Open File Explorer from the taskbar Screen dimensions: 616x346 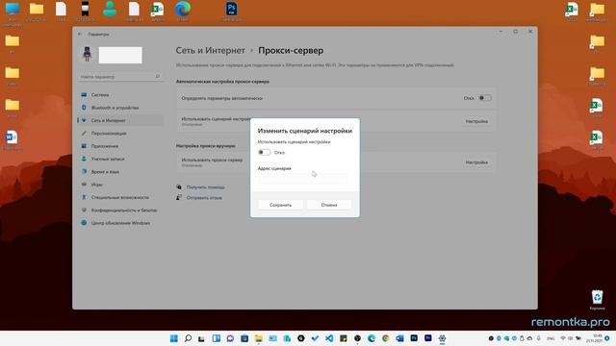[x=259, y=338]
